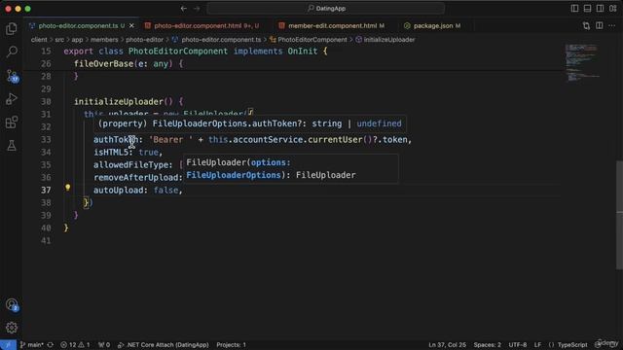Toggle secondary side bar layout icon

pos(600,9)
